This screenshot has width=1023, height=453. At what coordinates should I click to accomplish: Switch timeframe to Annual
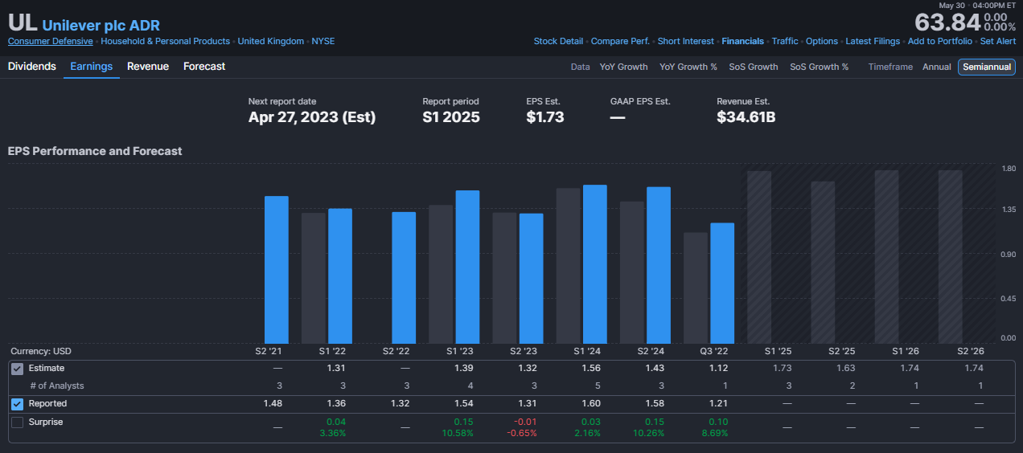tap(937, 67)
